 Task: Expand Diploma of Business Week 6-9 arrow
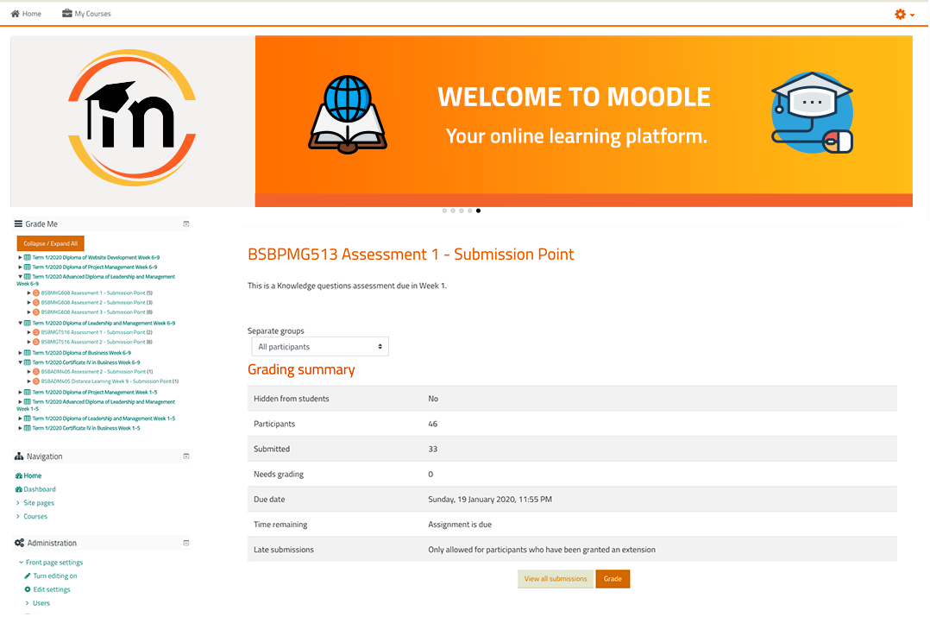[x=20, y=352]
